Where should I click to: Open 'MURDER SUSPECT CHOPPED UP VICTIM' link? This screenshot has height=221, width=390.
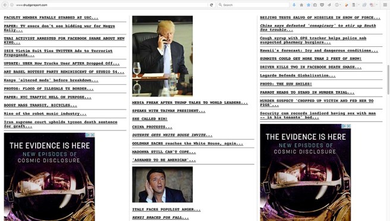317,103
